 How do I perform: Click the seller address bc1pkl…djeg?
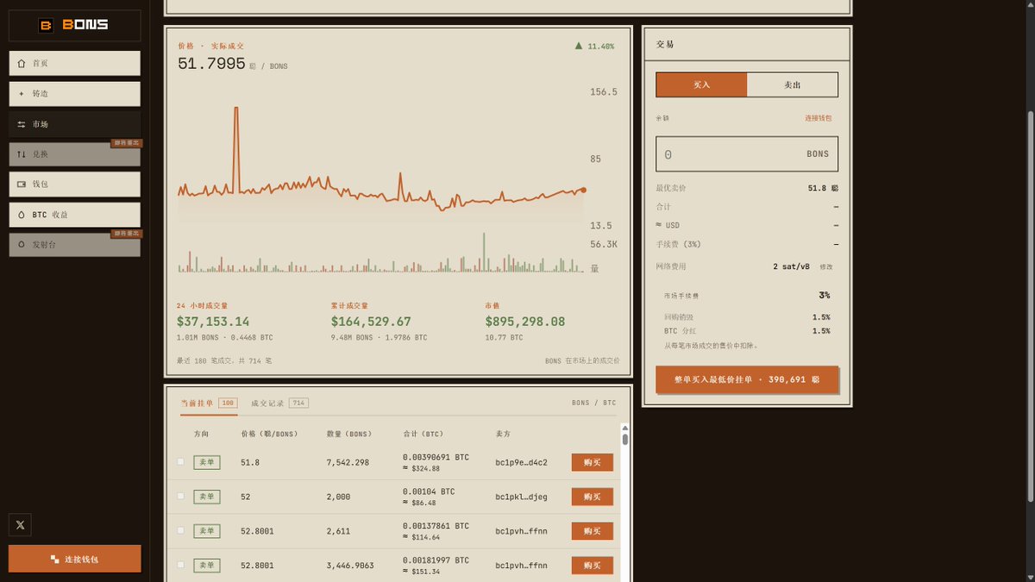tap(521, 497)
